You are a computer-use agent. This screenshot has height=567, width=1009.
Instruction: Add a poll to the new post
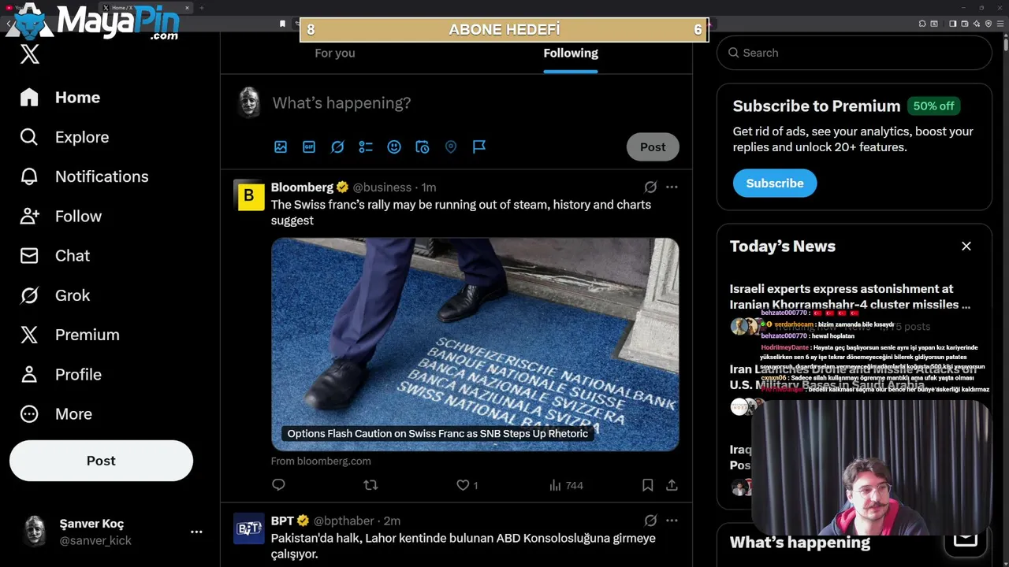366,146
